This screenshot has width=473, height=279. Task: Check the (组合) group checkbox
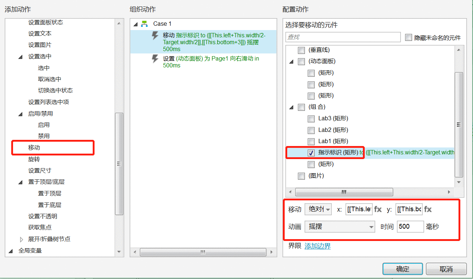coord(301,107)
